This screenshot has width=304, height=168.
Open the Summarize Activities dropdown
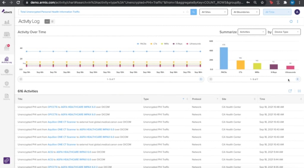[252, 32]
